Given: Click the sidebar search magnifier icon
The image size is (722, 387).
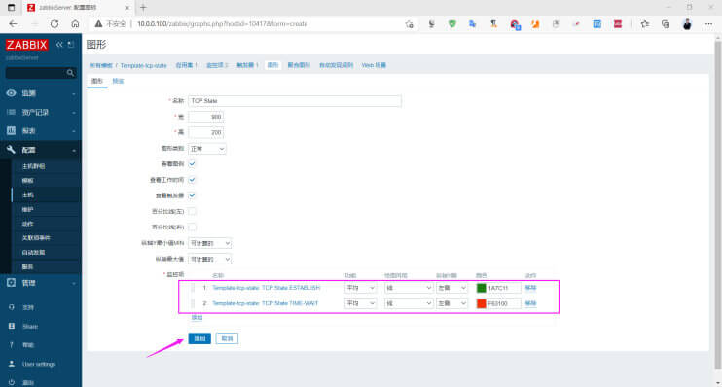Looking at the screenshot, I should coord(70,73).
